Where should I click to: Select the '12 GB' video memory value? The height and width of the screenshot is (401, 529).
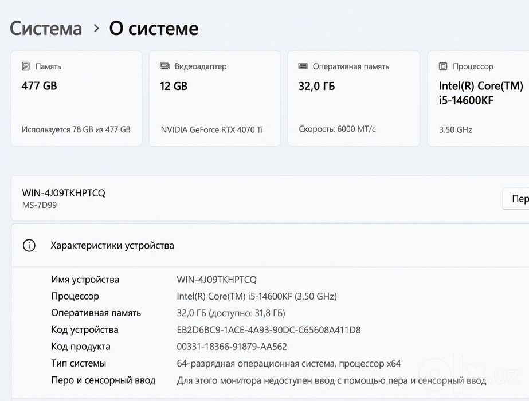(174, 86)
